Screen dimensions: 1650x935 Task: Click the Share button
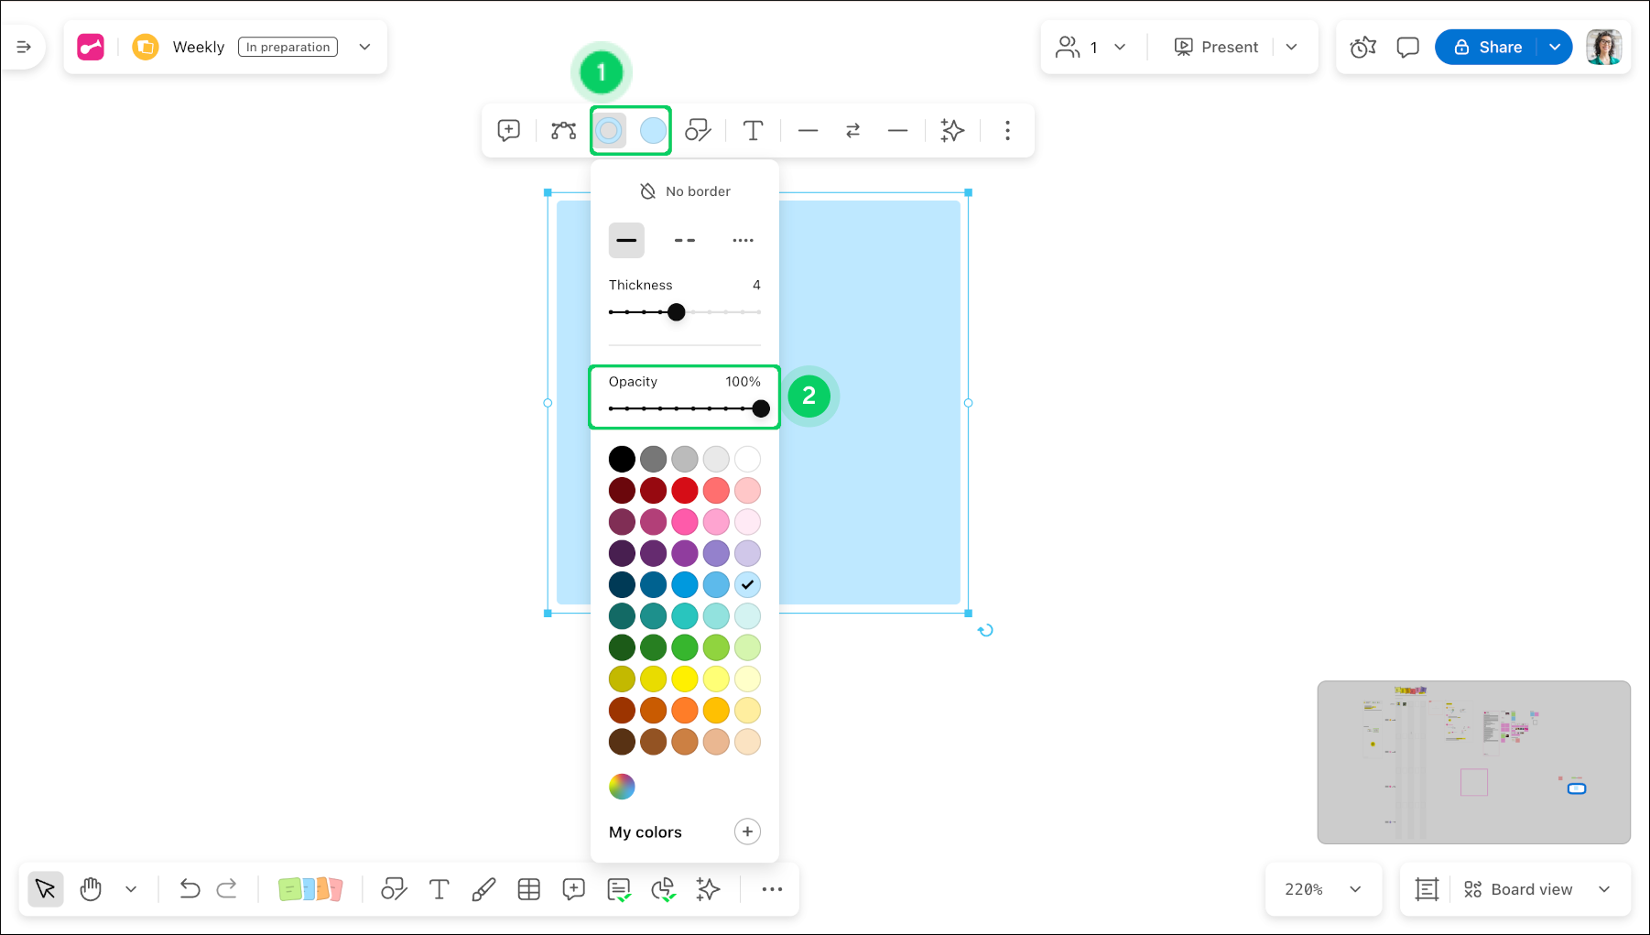(x=1488, y=48)
